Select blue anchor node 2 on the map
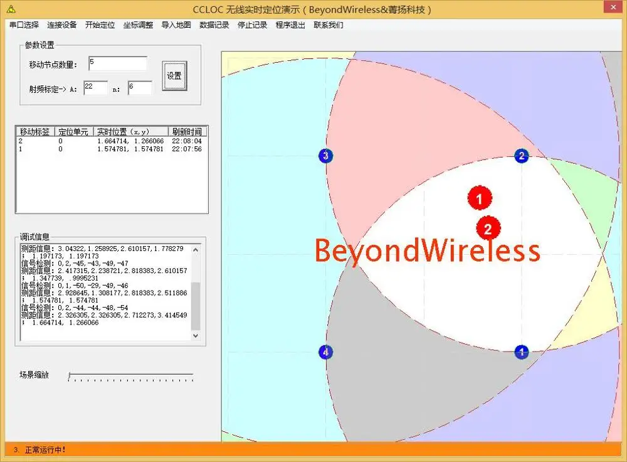The width and height of the screenshot is (627, 462). click(x=522, y=156)
